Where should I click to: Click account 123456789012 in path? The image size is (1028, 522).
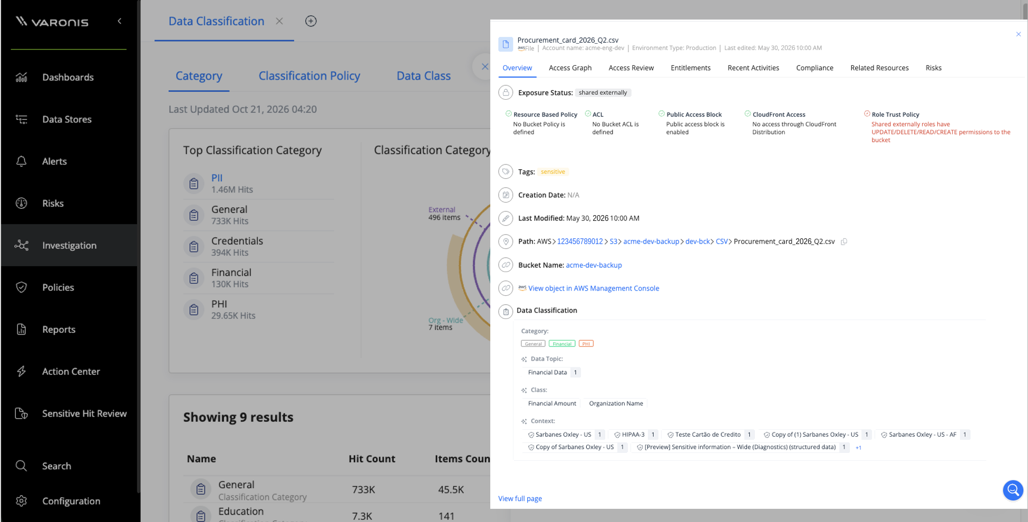[x=580, y=241]
